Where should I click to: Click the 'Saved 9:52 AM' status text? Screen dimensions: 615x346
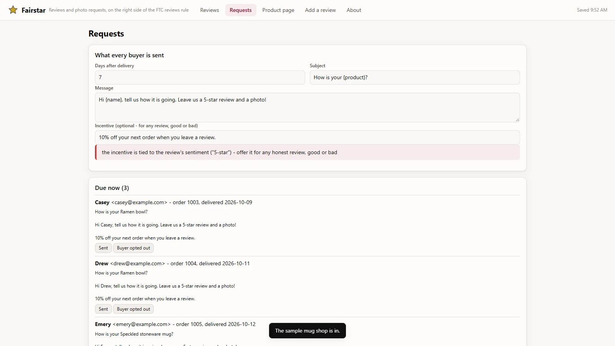[592, 10]
